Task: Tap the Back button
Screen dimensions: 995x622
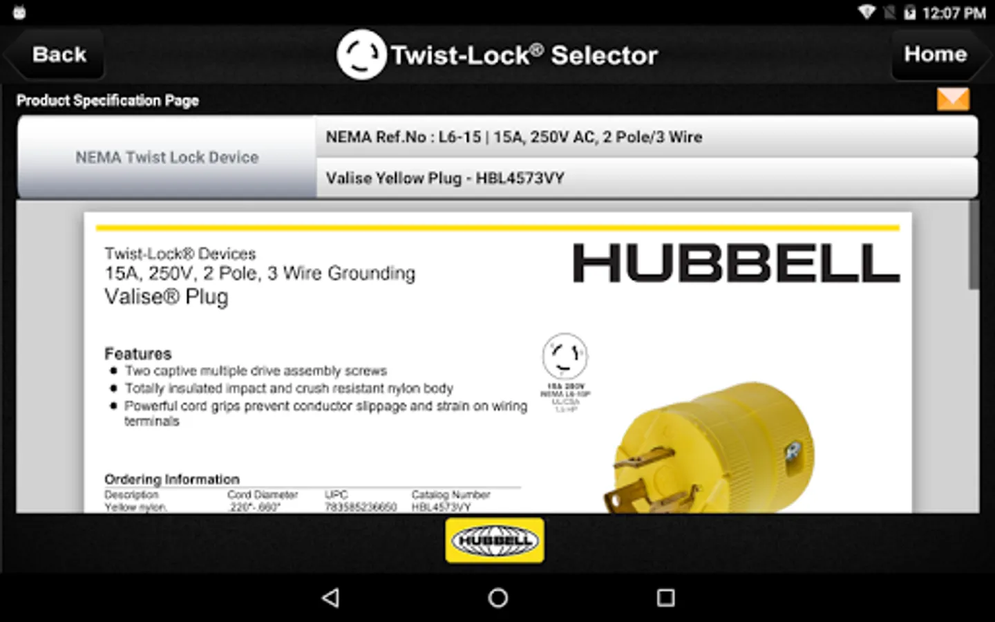Action: pyautogui.click(x=55, y=55)
